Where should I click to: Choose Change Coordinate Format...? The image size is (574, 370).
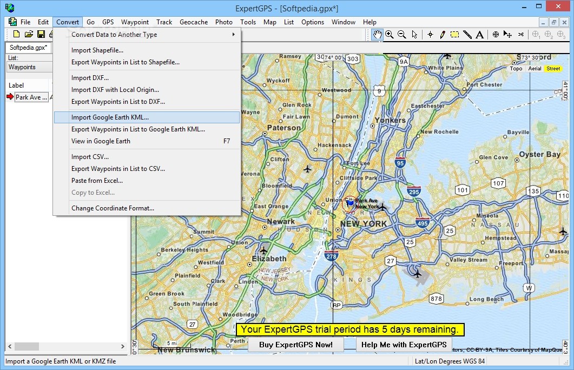tap(147, 208)
